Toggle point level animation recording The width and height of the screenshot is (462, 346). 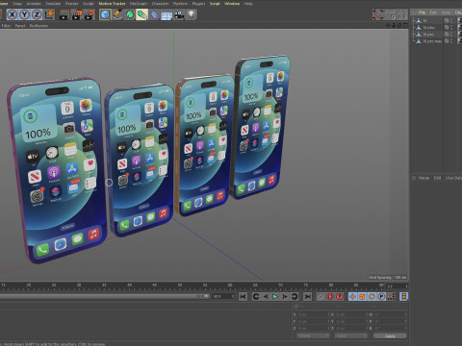[391, 297]
